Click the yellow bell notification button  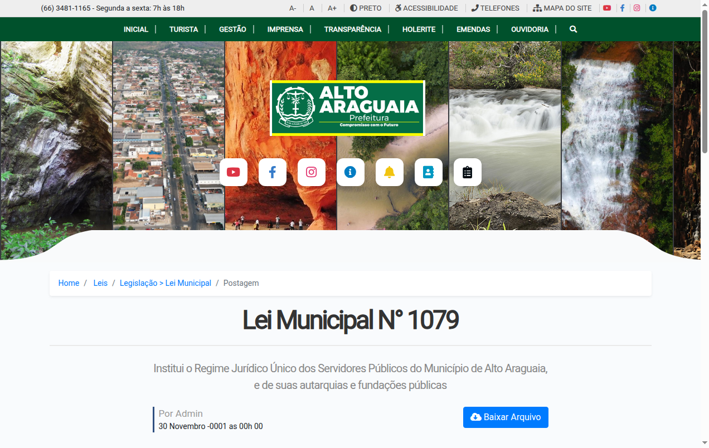[390, 172]
